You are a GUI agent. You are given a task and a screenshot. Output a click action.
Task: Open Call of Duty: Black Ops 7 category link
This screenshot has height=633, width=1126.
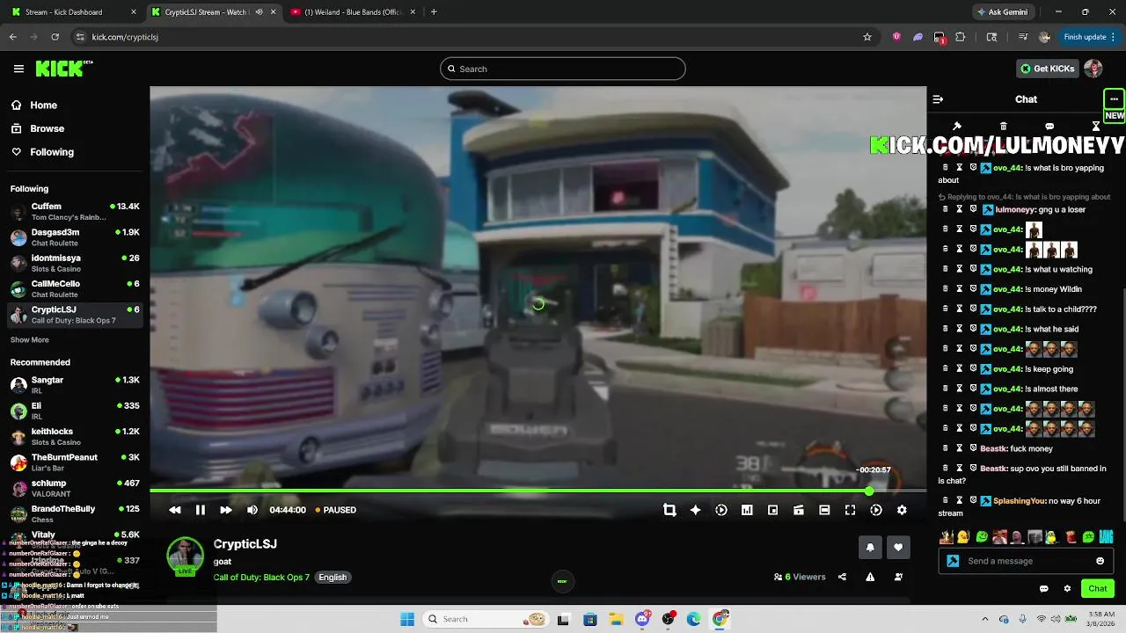click(261, 577)
